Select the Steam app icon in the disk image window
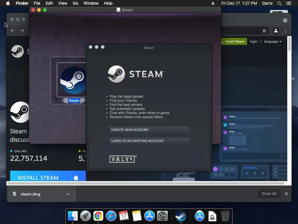Image resolution: width=298 pixels, height=224 pixels. point(73,80)
